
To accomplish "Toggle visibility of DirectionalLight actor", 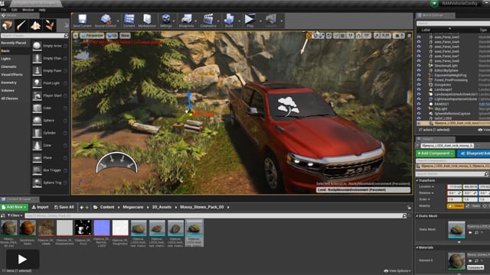I will pos(419,66).
